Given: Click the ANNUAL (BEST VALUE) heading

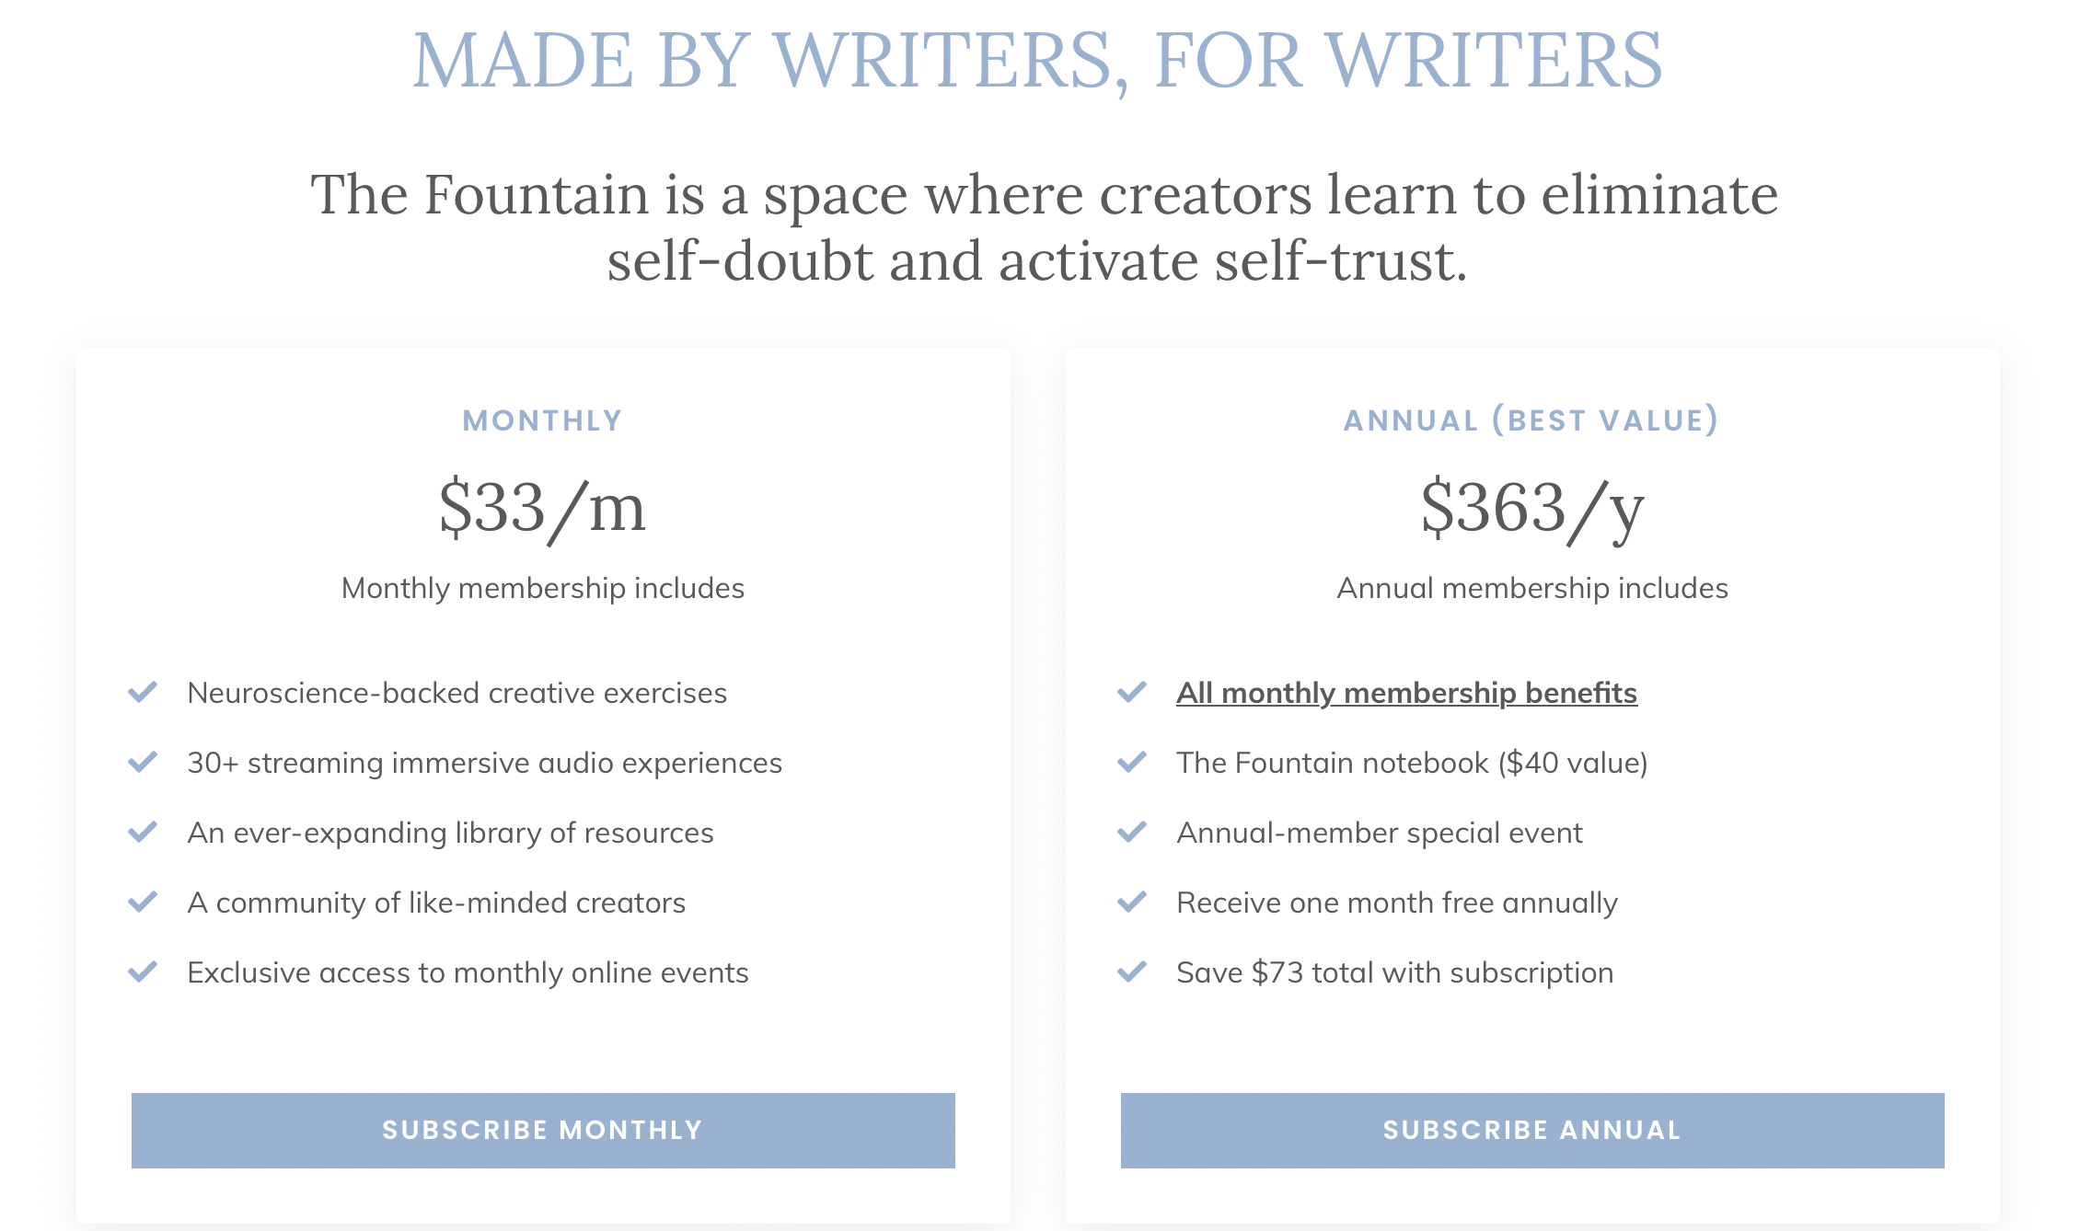Looking at the screenshot, I should (x=1531, y=420).
